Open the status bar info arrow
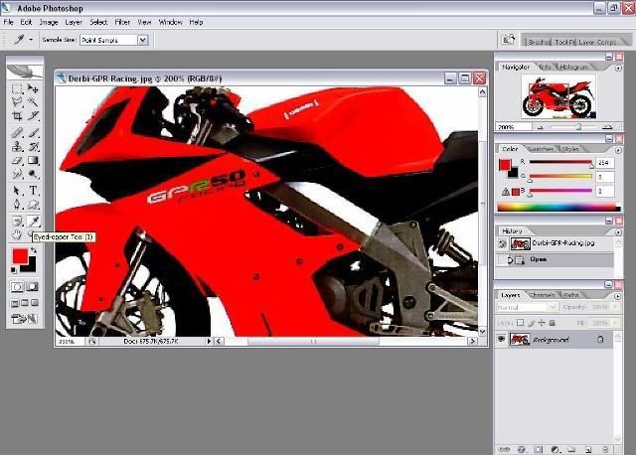Viewport: 636px width, 455px height. click(x=209, y=342)
